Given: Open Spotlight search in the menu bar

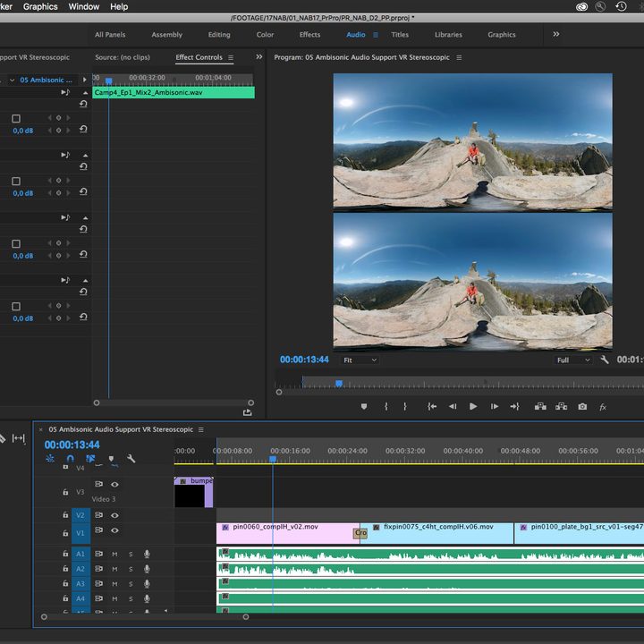Looking at the screenshot, I should (600, 6).
